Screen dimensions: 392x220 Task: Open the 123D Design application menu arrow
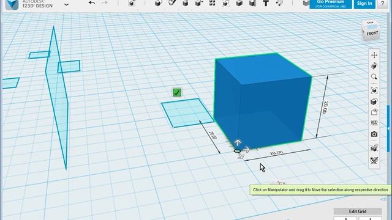click(66, 4)
